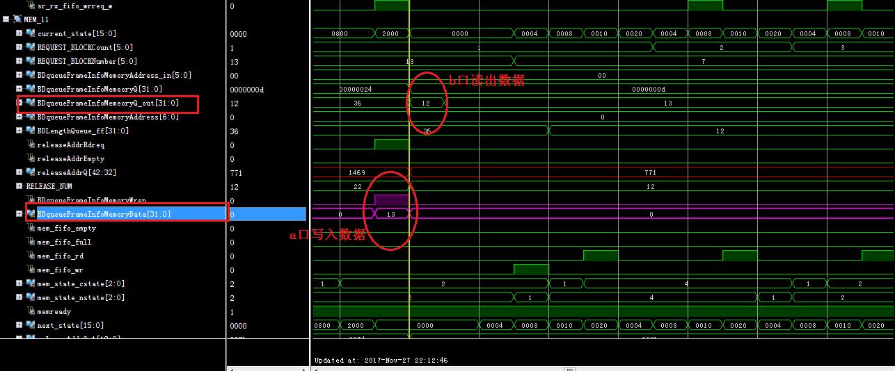Click the waveform scrollbar left arrow
The width and height of the screenshot is (895, 371).
click(316, 369)
